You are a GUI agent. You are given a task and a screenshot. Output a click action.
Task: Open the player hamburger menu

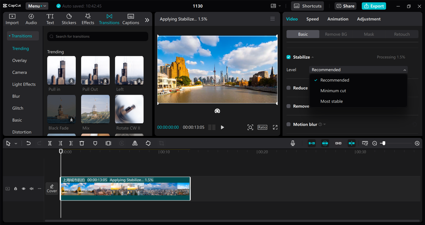(273, 19)
